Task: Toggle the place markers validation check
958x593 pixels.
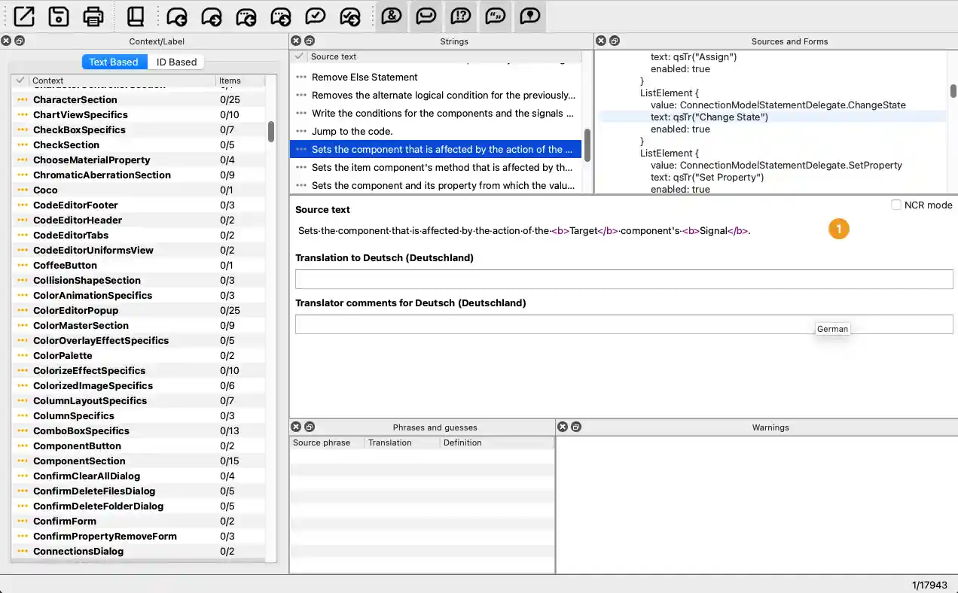Action: 529,16
